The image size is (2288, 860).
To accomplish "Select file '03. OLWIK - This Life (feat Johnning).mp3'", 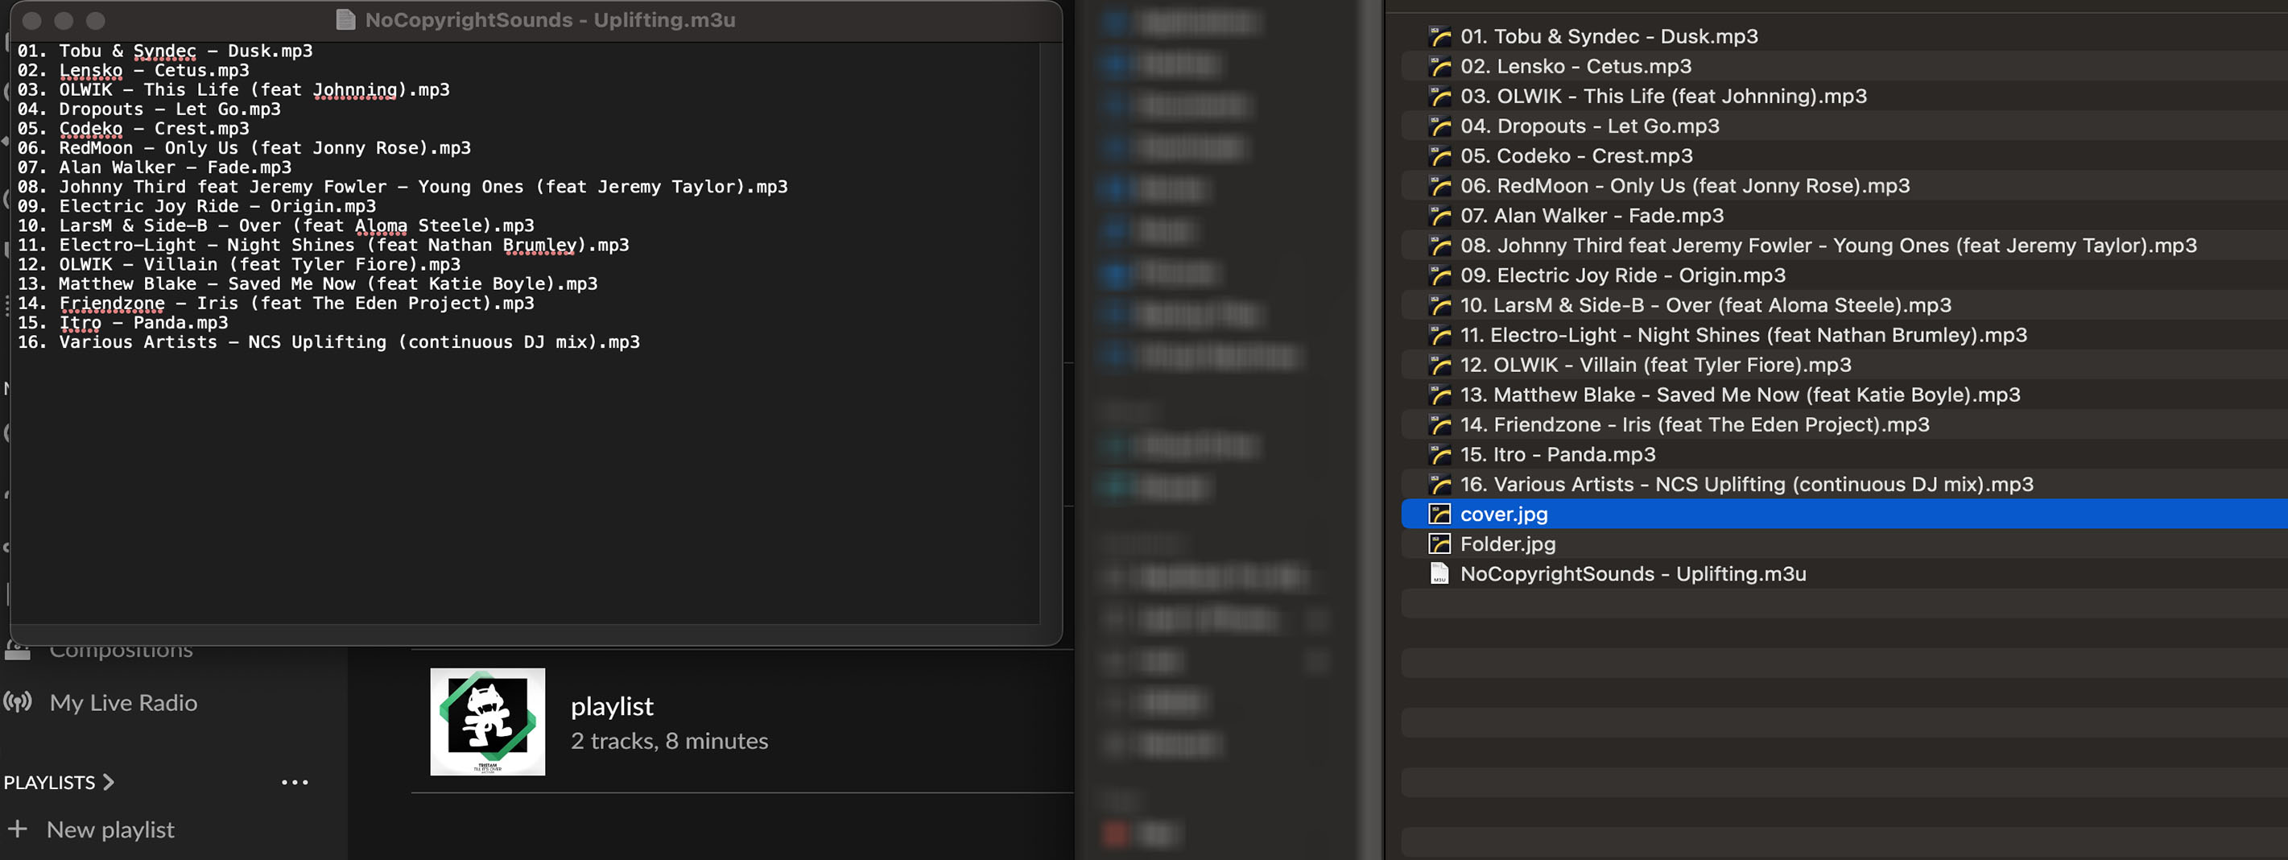I will (1663, 96).
